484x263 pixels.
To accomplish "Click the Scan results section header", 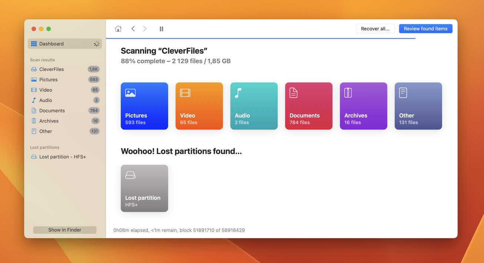I will coord(43,60).
